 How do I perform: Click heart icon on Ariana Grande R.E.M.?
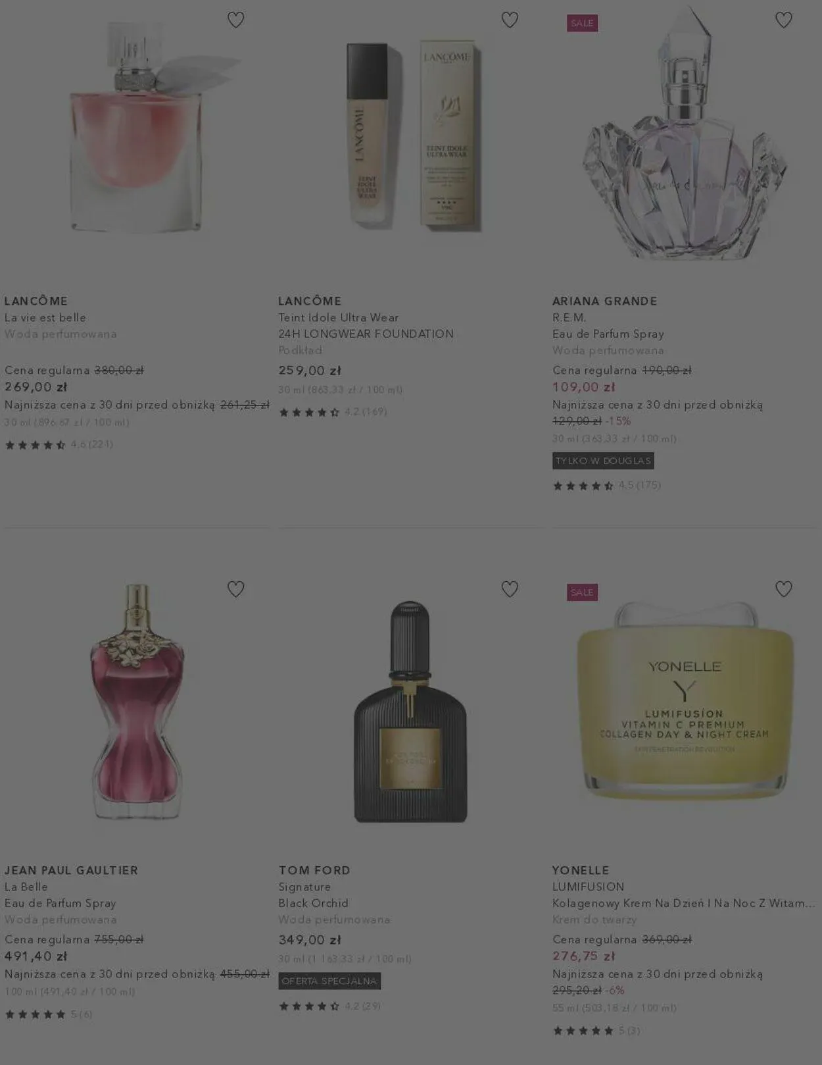pos(783,20)
